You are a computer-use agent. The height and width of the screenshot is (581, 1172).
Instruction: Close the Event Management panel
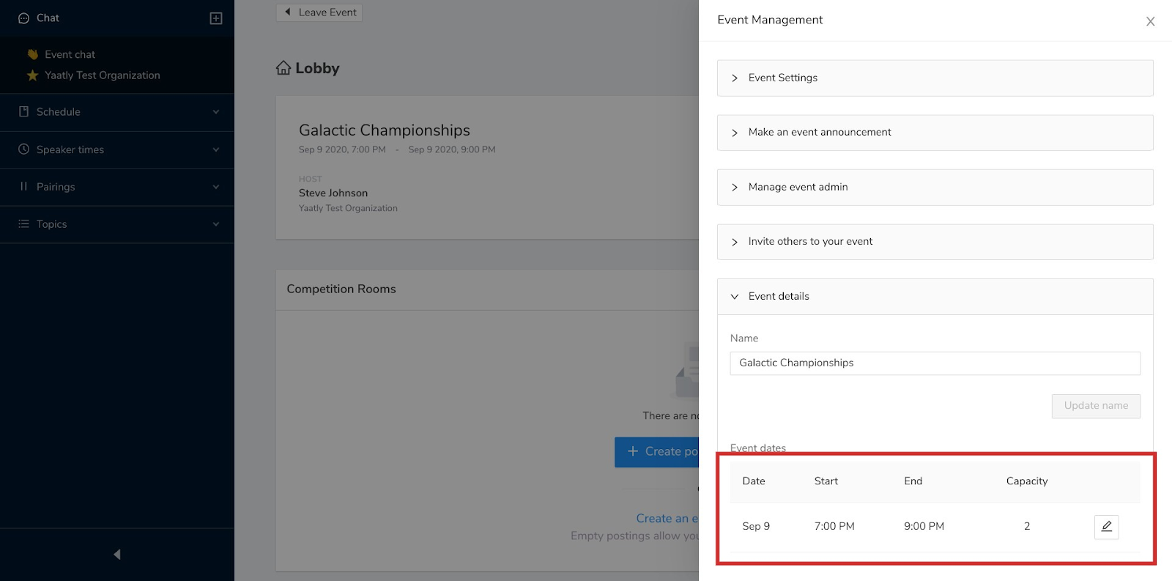click(x=1150, y=21)
